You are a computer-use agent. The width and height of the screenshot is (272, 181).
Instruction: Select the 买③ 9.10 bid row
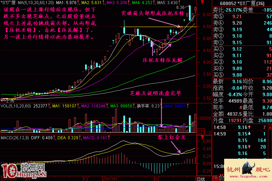[x=242, y=62]
